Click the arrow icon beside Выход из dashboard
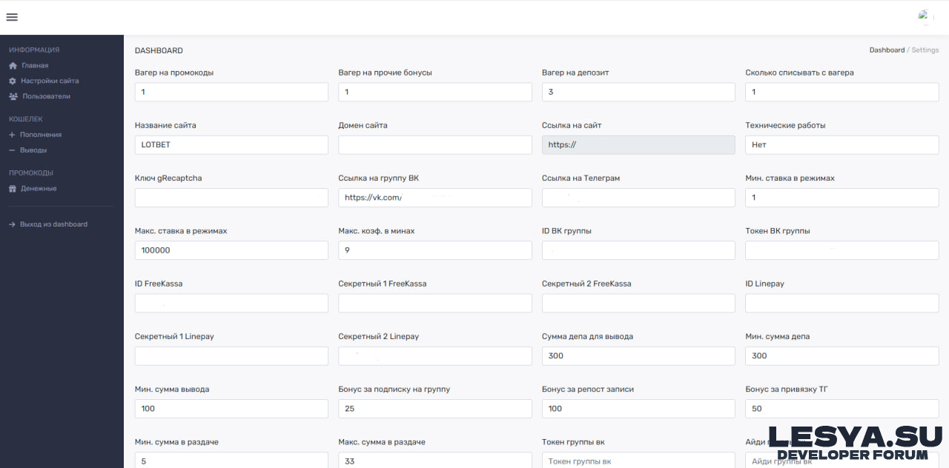The width and height of the screenshot is (949, 468). pyautogui.click(x=12, y=224)
